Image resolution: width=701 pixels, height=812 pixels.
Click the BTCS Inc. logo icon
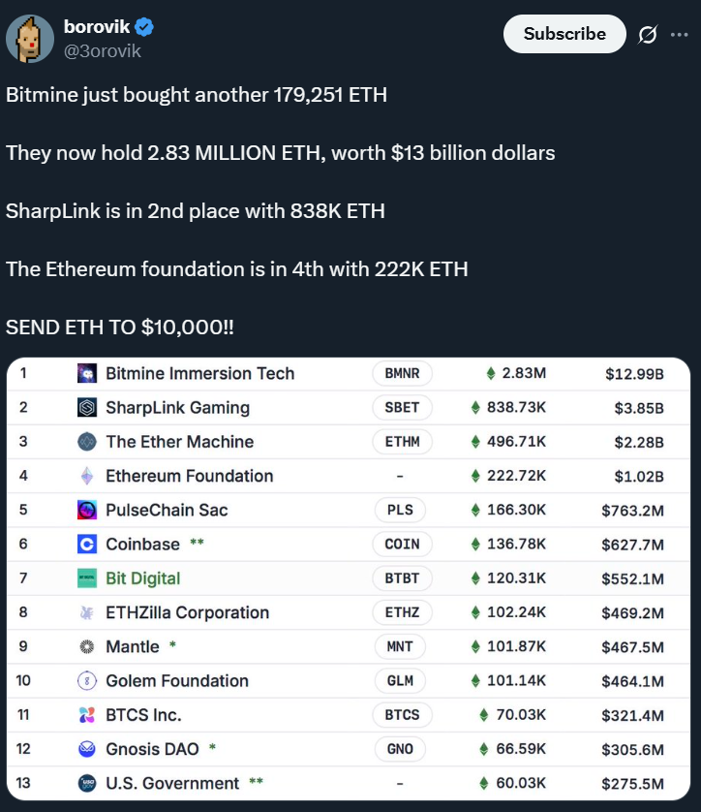tap(87, 715)
